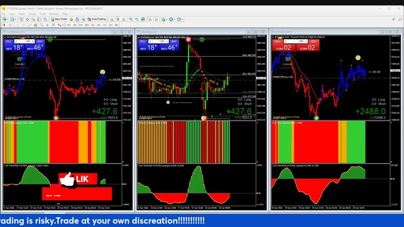This screenshot has width=404, height=227.
Task: Click BUY on the BTCUSDm,M15 chart
Action: [314, 41]
